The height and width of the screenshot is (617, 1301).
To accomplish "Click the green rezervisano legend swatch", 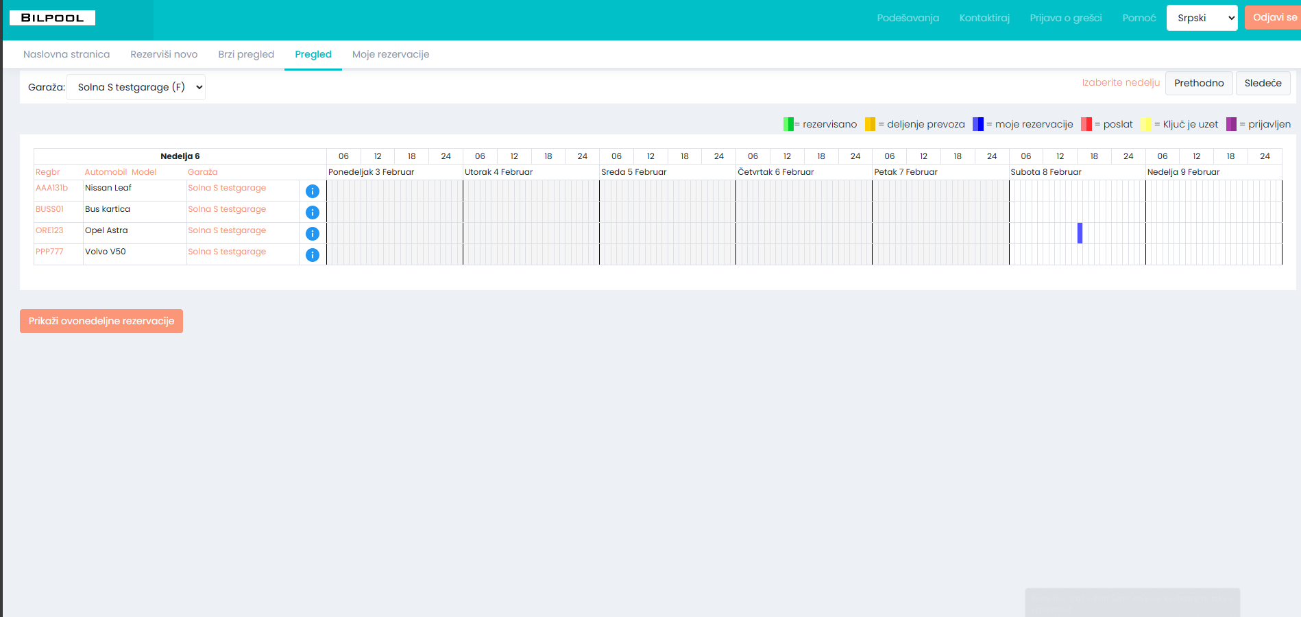I will pos(788,124).
